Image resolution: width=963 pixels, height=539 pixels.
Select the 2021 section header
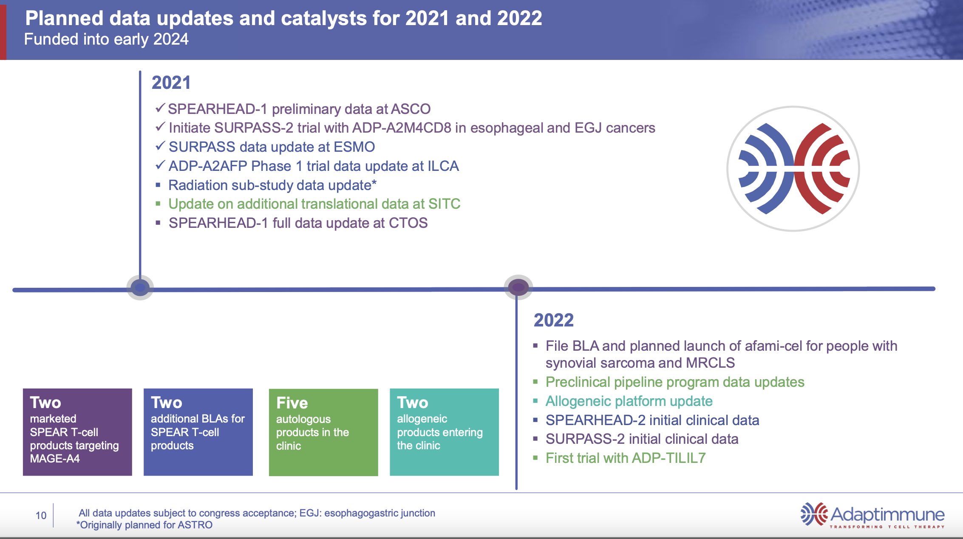point(170,82)
